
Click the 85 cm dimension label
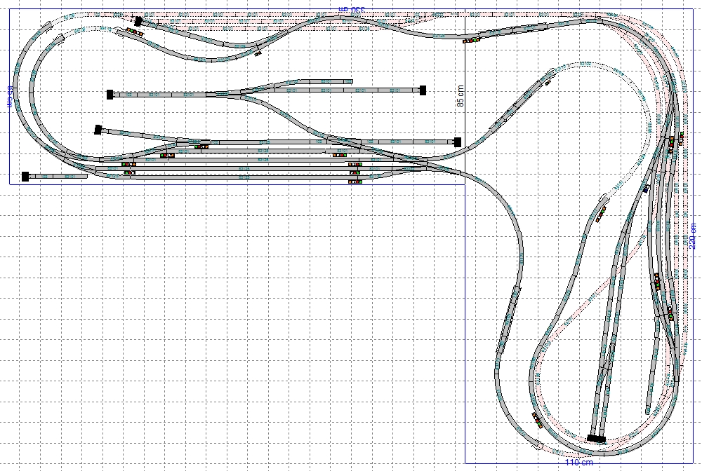point(461,95)
